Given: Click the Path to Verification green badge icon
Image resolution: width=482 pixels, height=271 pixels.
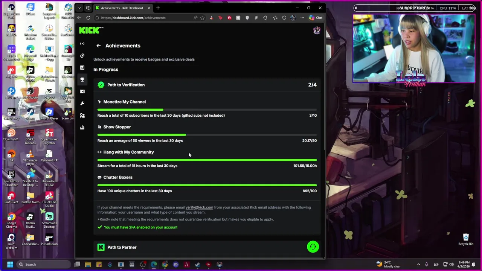Looking at the screenshot, I should pos(101,85).
